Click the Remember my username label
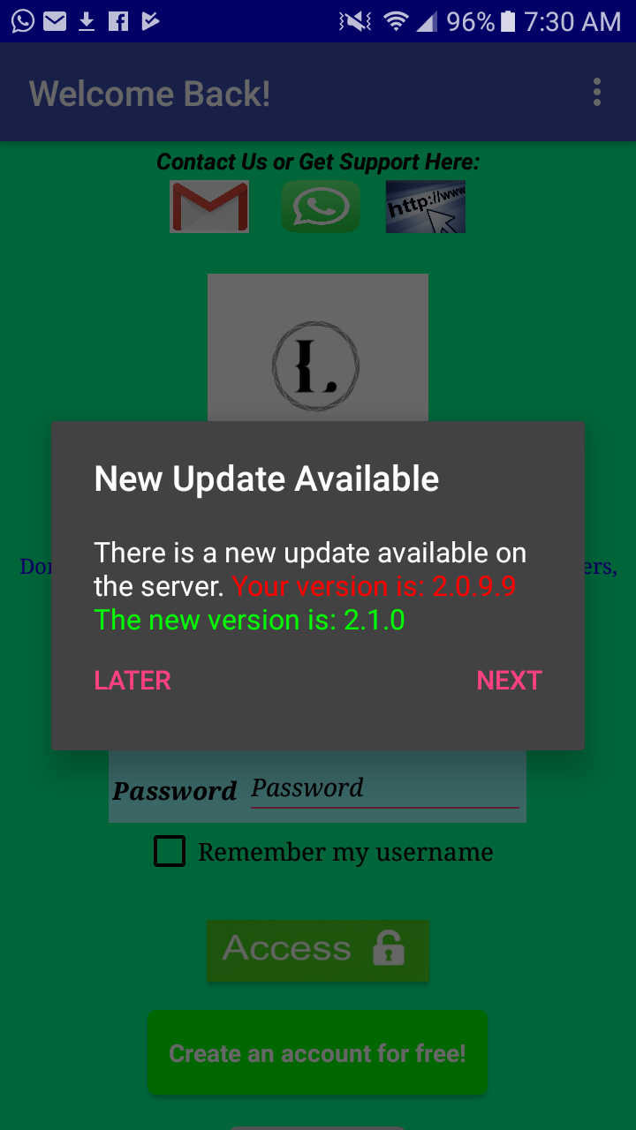The width and height of the screenshot is (636, 1130). [345, 852]
